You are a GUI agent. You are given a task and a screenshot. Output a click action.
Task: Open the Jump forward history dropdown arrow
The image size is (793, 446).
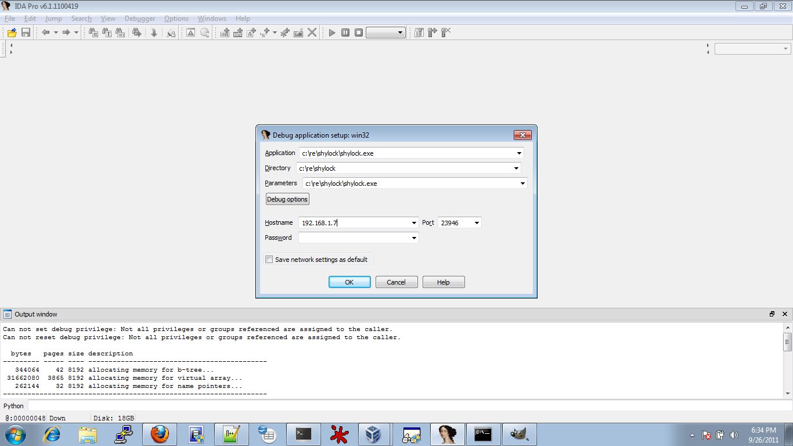(x=76, y=33)
